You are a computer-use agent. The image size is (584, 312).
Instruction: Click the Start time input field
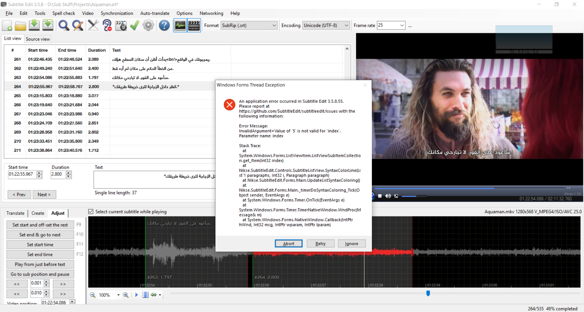[22, 175]
